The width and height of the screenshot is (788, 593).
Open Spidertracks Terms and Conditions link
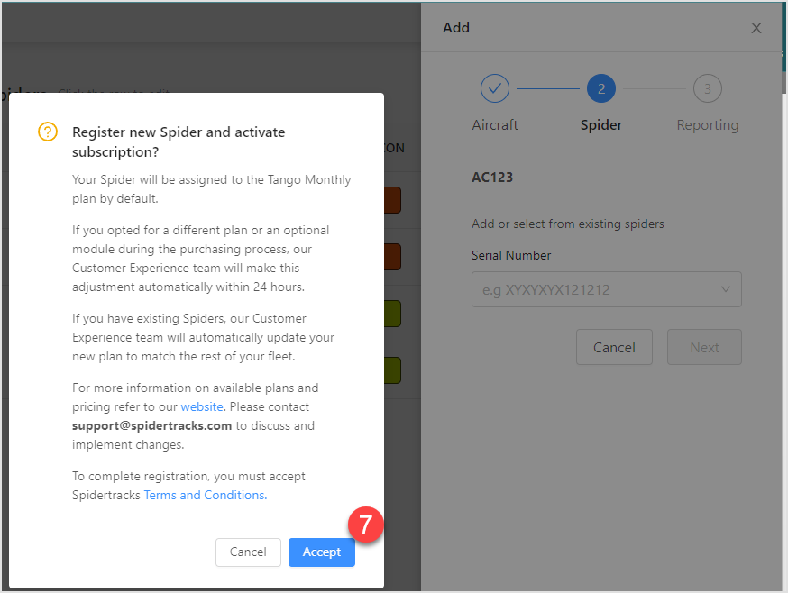click(205, 495)
